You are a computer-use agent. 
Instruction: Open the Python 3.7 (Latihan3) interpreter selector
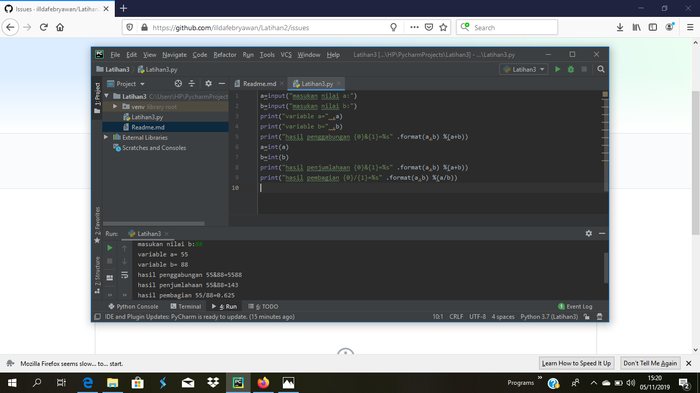pyautogui.click(x=549, y=317)
